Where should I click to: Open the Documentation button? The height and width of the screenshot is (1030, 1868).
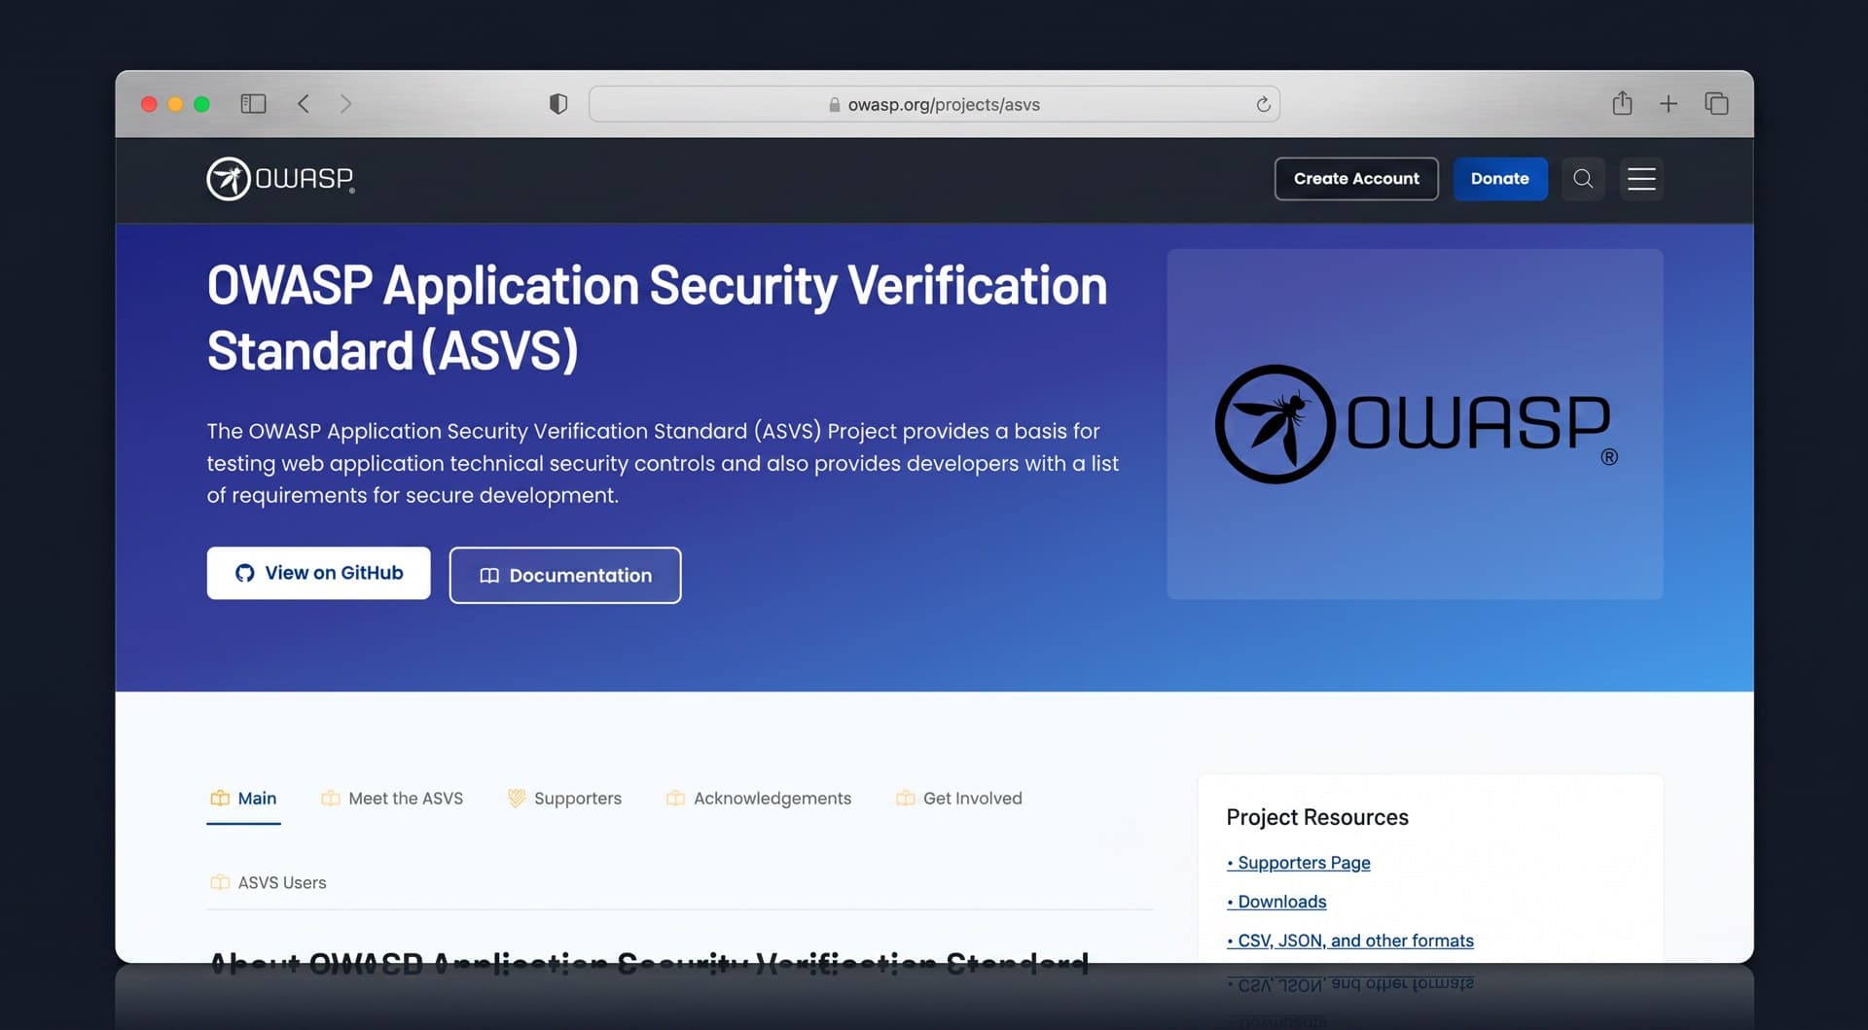pyautogui.click(x=565, y=575)
